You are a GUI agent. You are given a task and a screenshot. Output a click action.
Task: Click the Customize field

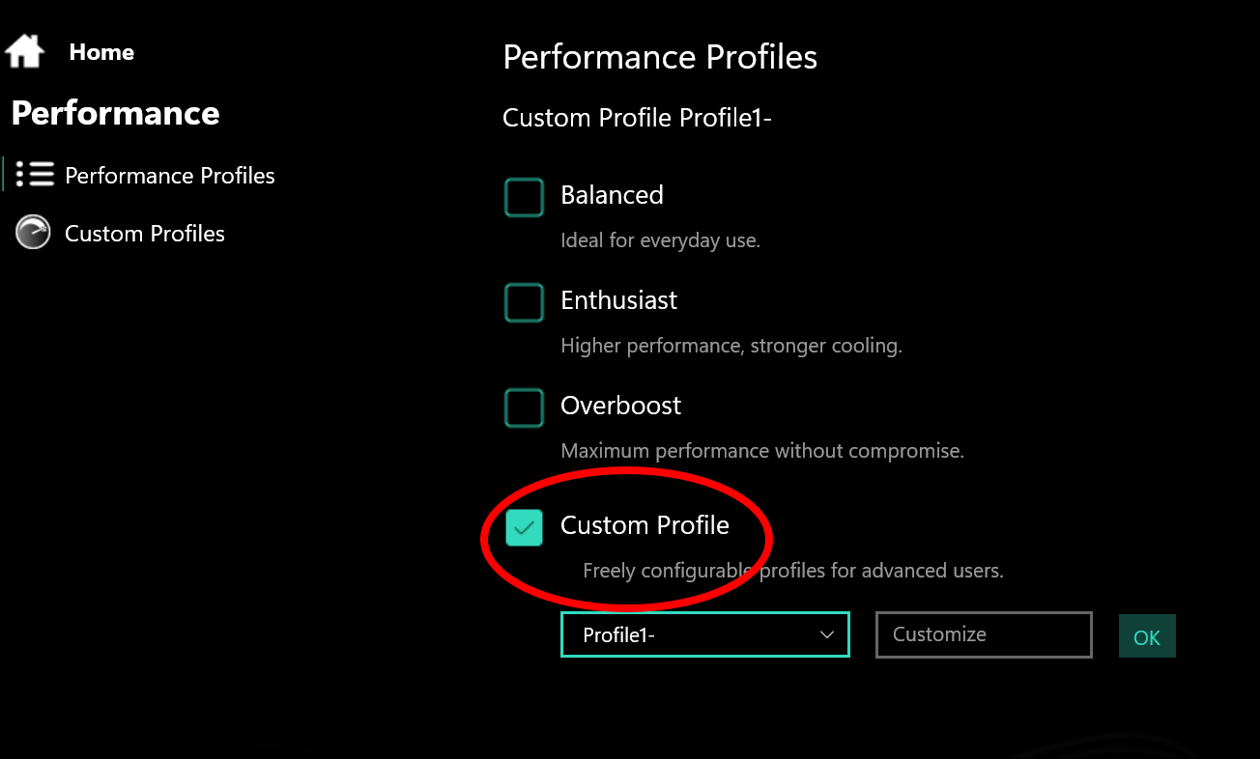(983, 634)
